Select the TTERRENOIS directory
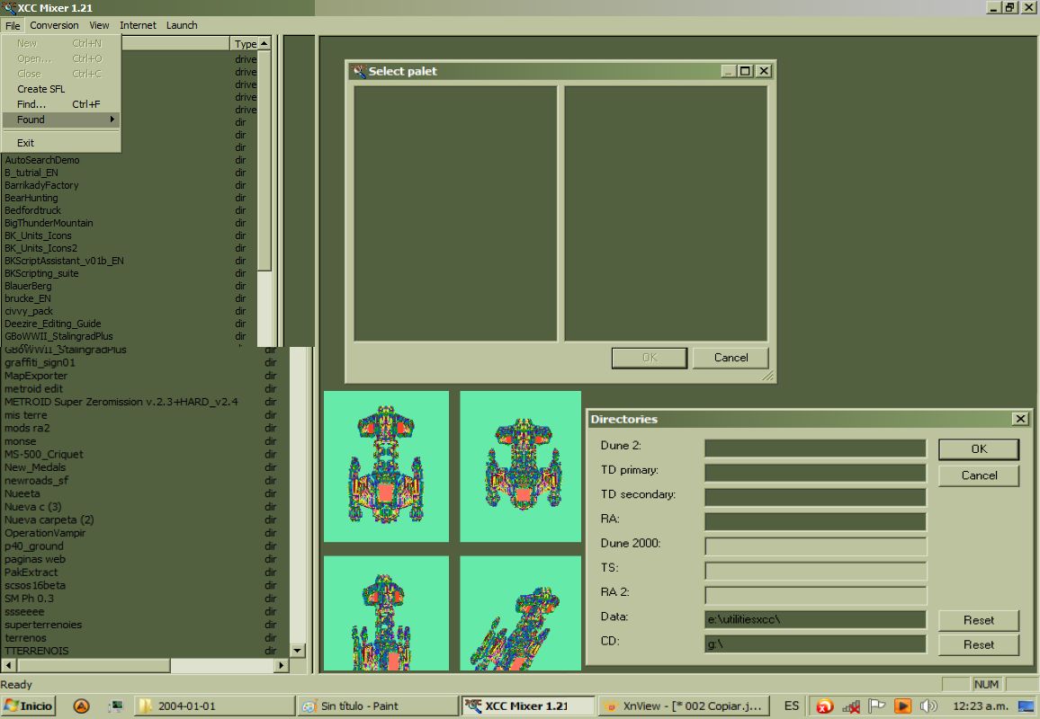 (37, 652)
